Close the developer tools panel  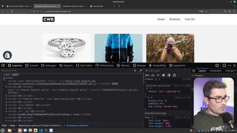tap(234, 65)
